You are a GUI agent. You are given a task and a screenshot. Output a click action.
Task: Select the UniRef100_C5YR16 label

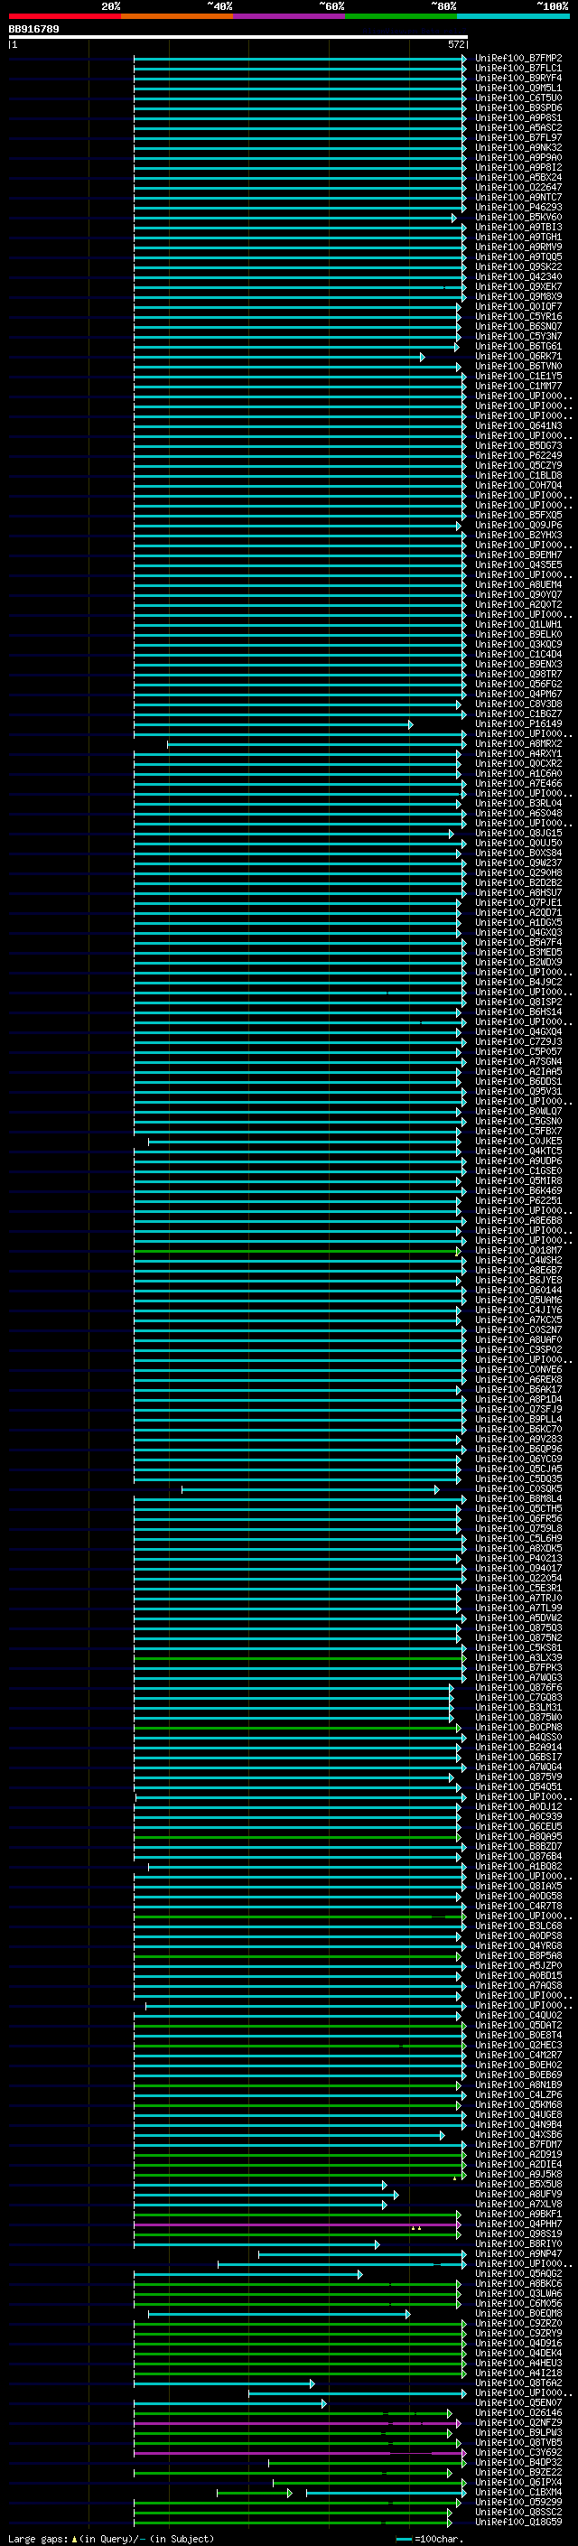[x=517, y=316]
